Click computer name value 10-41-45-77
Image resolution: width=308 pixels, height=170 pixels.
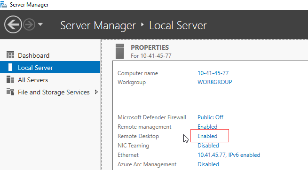point(213,73)
